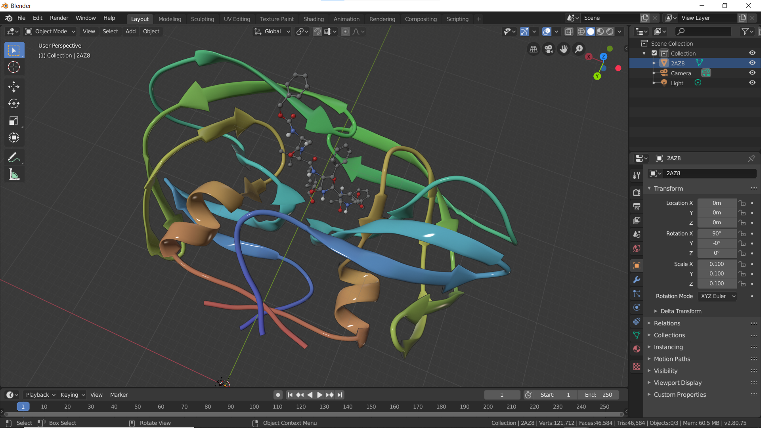Viewport: 761px width, 428px height.
Task: Uncheck the Collection checkbox in outliner
Action: point(654,53)
